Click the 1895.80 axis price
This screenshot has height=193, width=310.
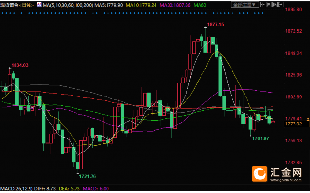pyautogui.click(x=294, y=10)
